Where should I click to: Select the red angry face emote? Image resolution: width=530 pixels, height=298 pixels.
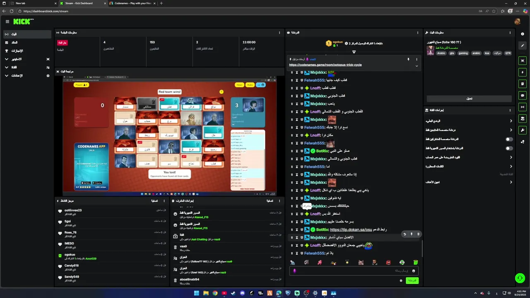click(388, 262)
